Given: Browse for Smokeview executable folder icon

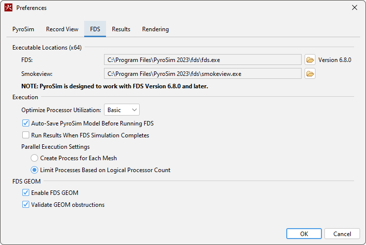Looking at the screenshot, I should pos(310,73).
